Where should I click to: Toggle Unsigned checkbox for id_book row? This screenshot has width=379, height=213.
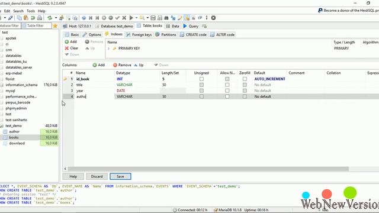point(201,79)
